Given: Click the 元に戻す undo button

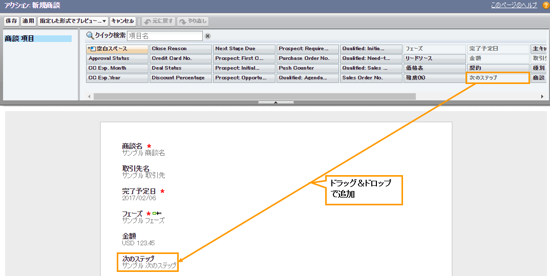Looking at the screenshot, I should coord(158,21).
